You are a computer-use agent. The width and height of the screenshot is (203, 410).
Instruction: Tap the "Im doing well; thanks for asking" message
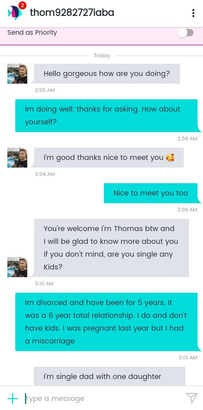coord(106,116)
